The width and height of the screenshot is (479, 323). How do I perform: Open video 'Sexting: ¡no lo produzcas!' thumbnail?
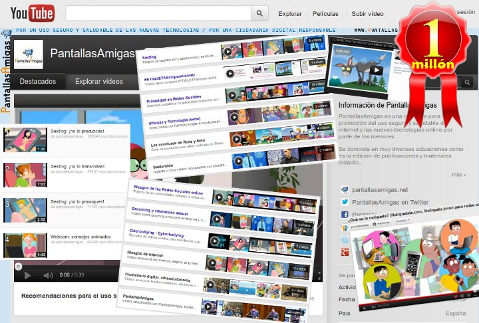coord(25,140)
